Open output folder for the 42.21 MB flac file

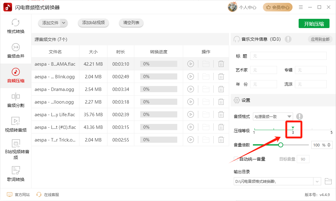coord(206,64)
